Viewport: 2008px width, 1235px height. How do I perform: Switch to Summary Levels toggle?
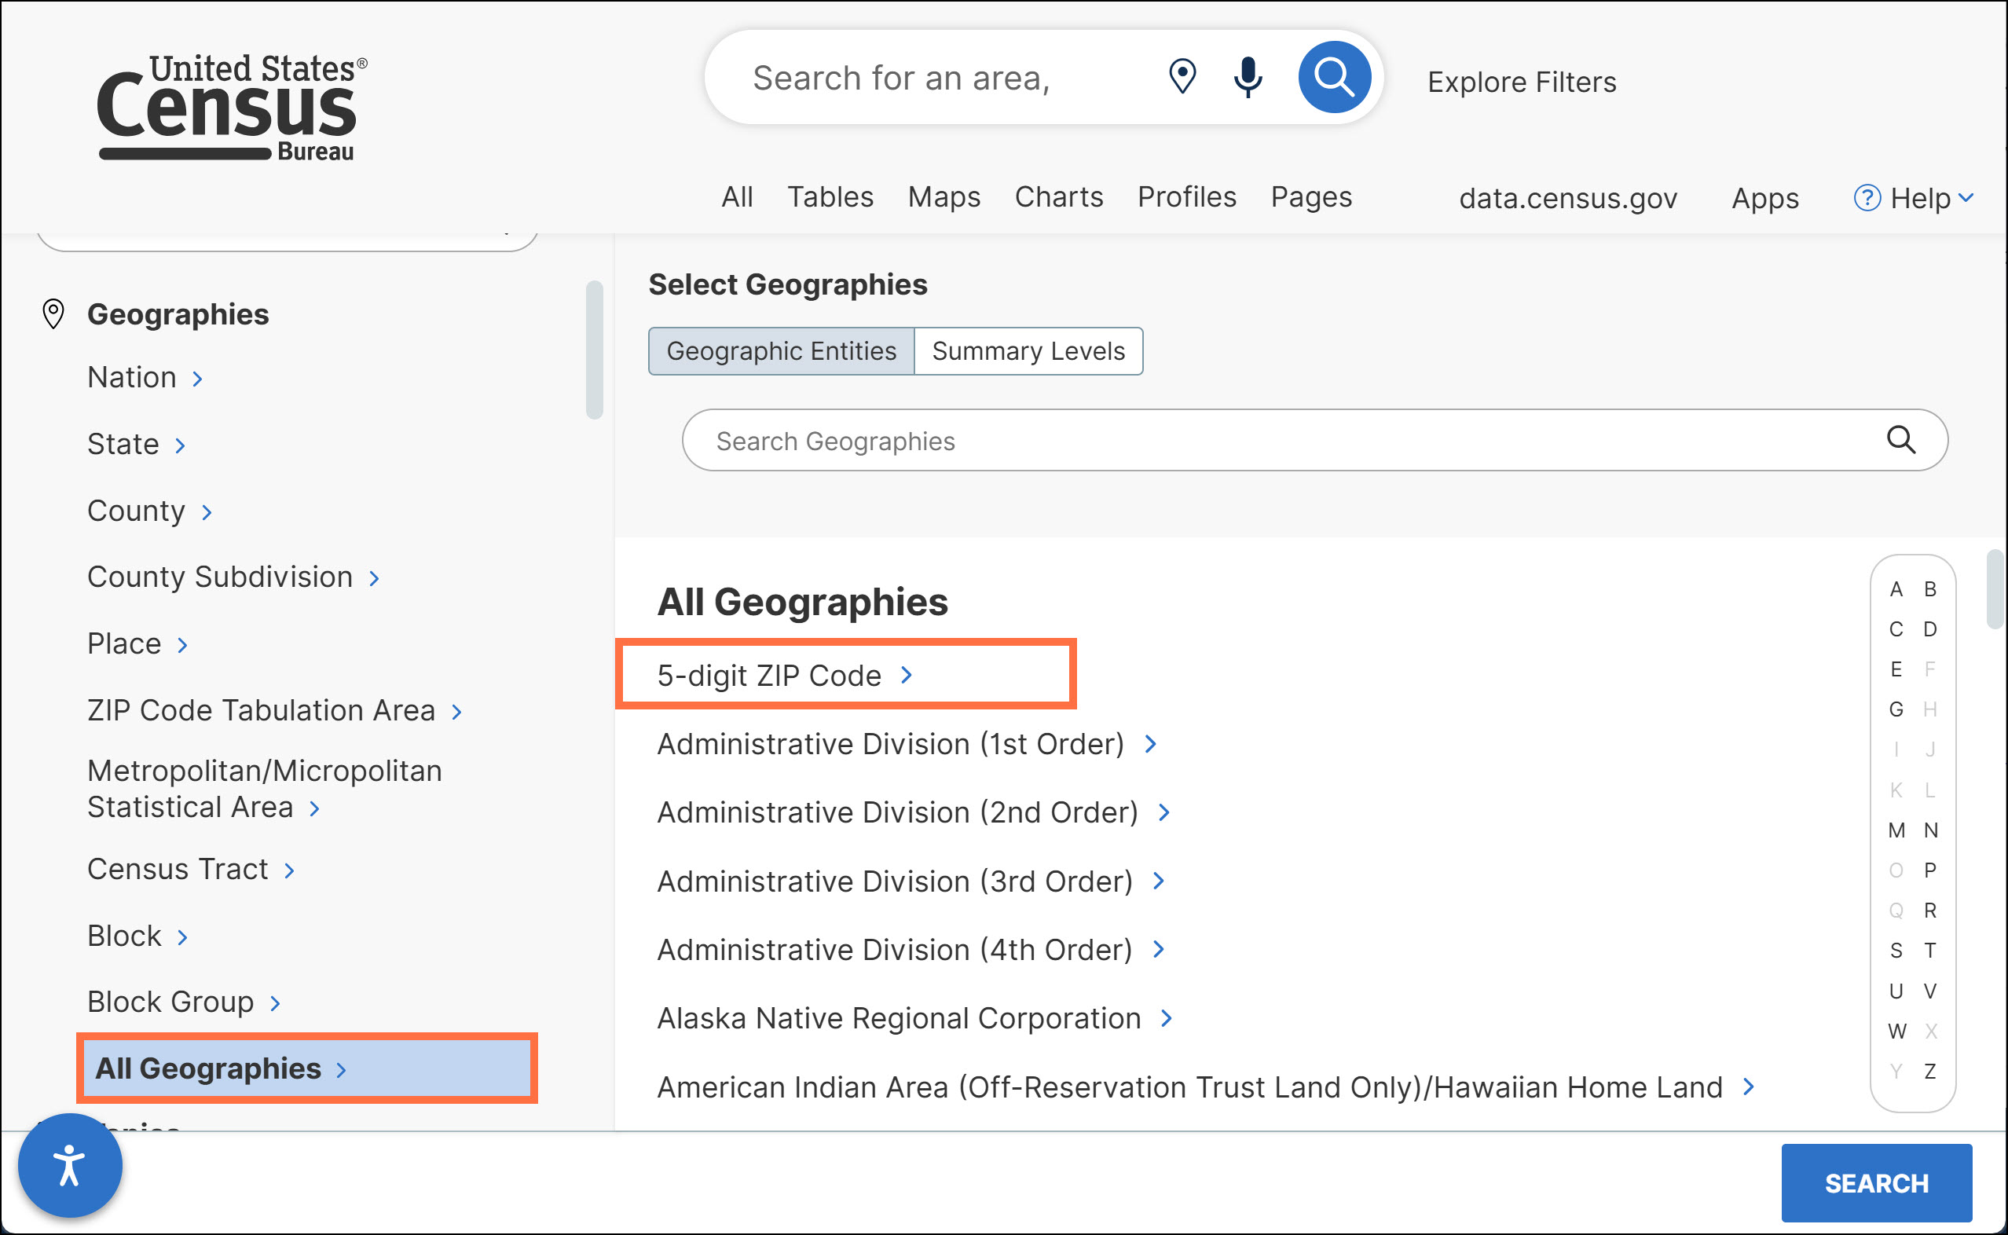(1028, 351)
